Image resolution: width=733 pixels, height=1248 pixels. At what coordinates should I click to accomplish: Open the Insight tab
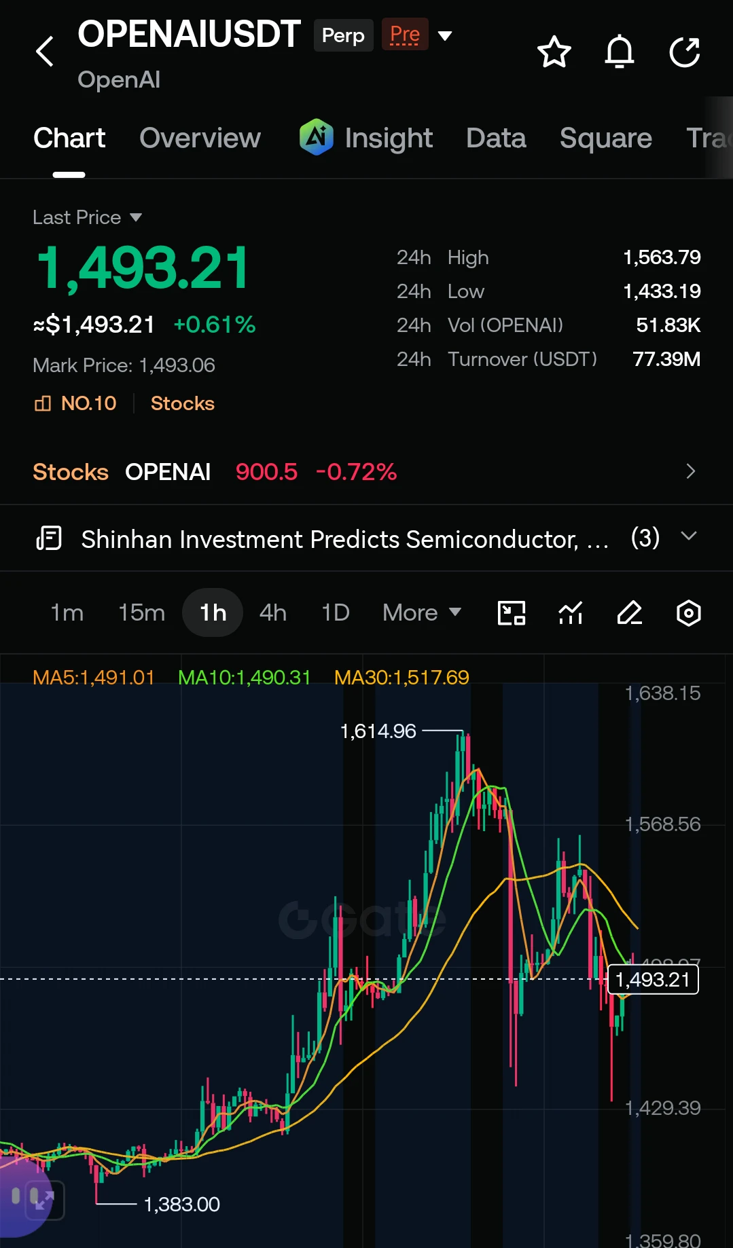pos(365,138)
